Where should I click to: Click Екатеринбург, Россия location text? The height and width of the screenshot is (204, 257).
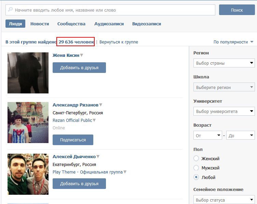(74, 164)
